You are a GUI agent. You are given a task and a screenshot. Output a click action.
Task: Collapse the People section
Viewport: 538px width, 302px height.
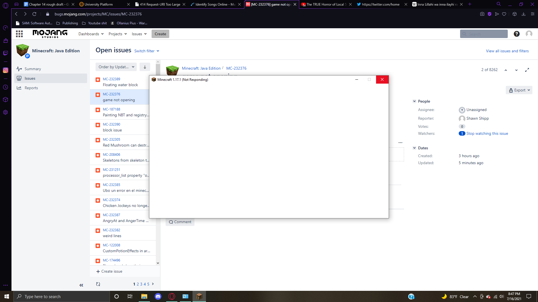(414, 101)
